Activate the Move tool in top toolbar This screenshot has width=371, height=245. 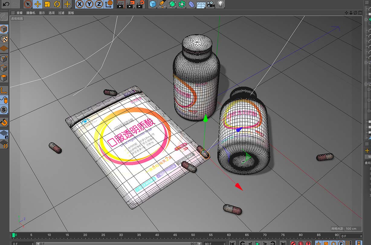point(37,4)
